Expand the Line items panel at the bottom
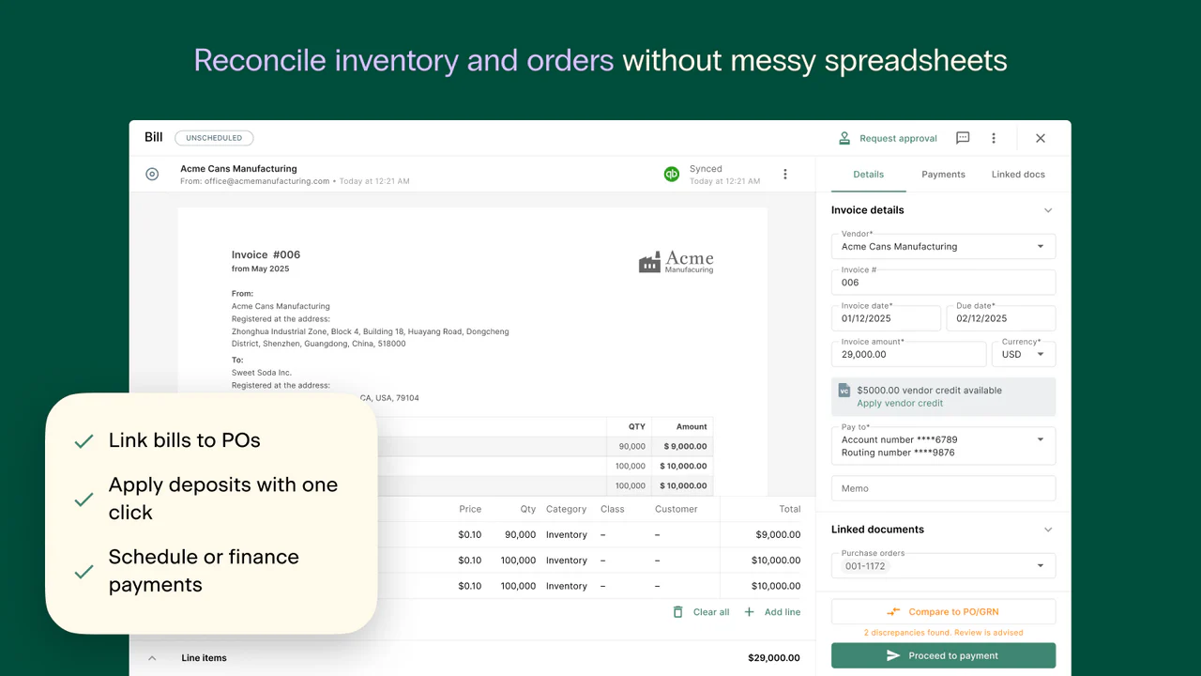1201x676 pixels. click(152, 657)
